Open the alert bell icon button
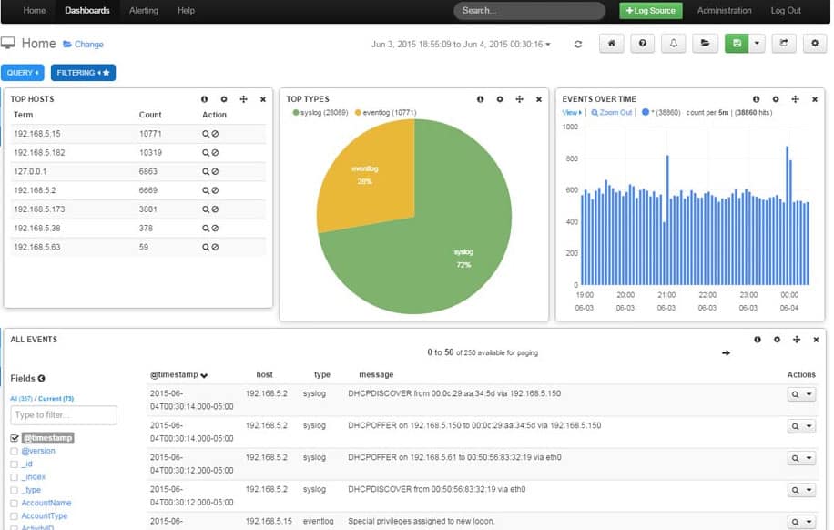 (x=674, y=44)
